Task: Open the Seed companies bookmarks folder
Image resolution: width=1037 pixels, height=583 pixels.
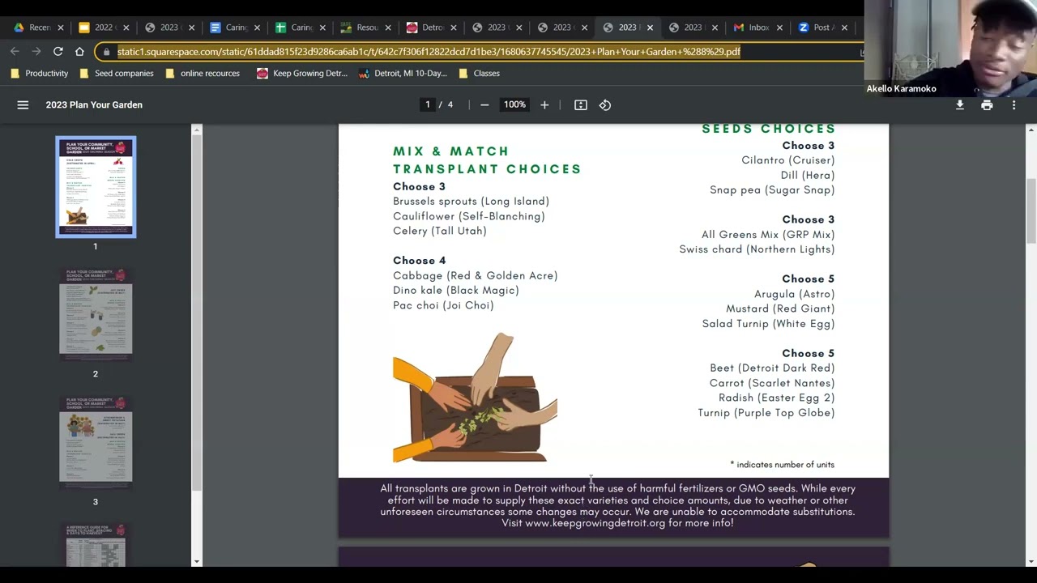Action: [x=117, y=73]
